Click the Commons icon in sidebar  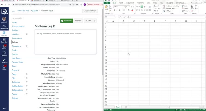point(4,60)
